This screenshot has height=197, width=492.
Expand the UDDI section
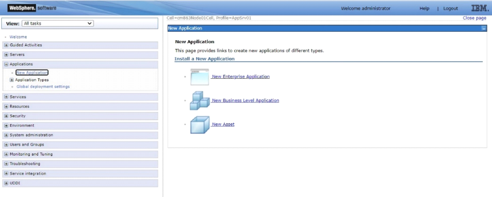pyautogui.click(x=6, y=183)
